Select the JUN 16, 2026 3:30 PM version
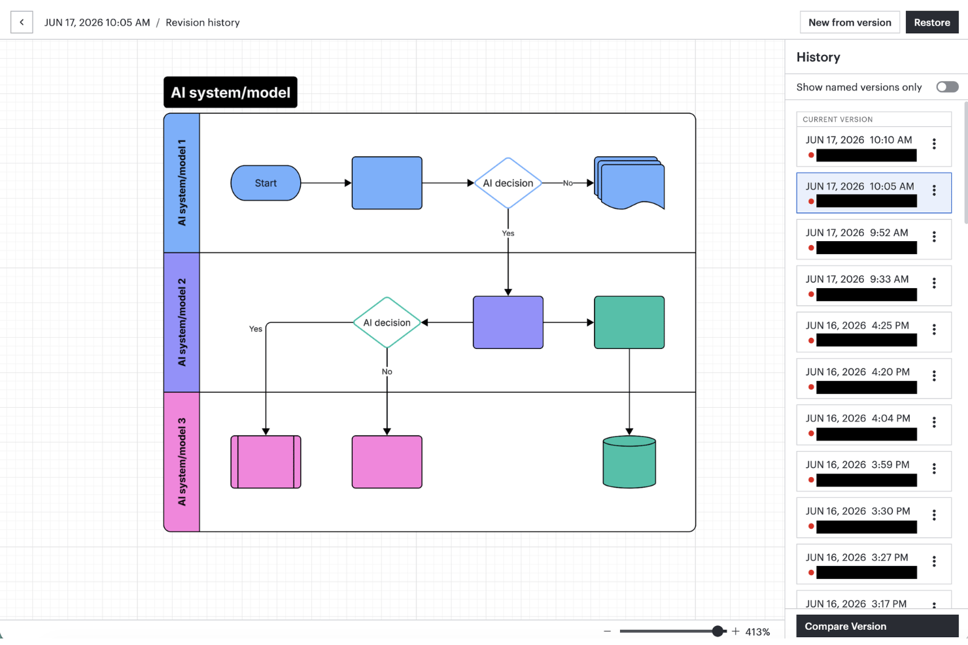968x645 pixels. coord(874,518)
